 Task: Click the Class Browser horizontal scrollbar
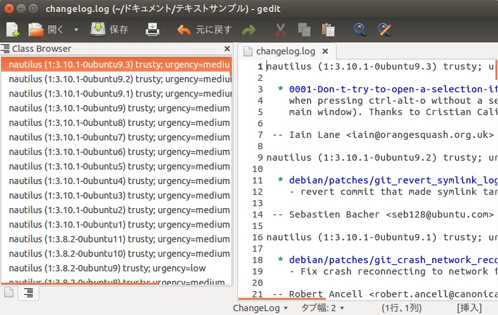pyautogui.click(x=80, y=283)
